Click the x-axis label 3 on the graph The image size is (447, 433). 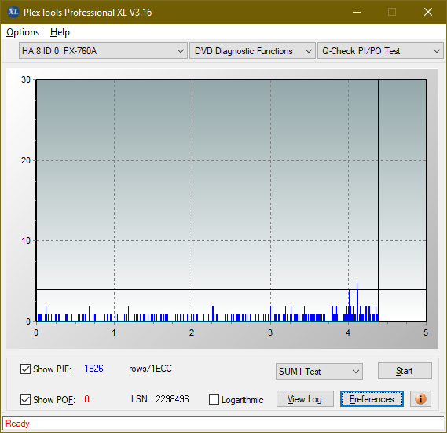click(x=270, y=332)
